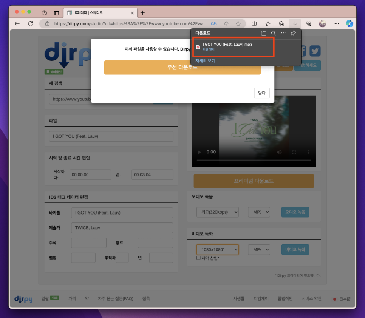Click the video progress bar

254,160
